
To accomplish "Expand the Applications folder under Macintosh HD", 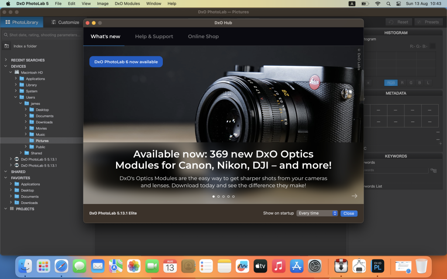I will coord(16,78).
